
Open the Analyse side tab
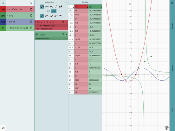click(172, 68)
